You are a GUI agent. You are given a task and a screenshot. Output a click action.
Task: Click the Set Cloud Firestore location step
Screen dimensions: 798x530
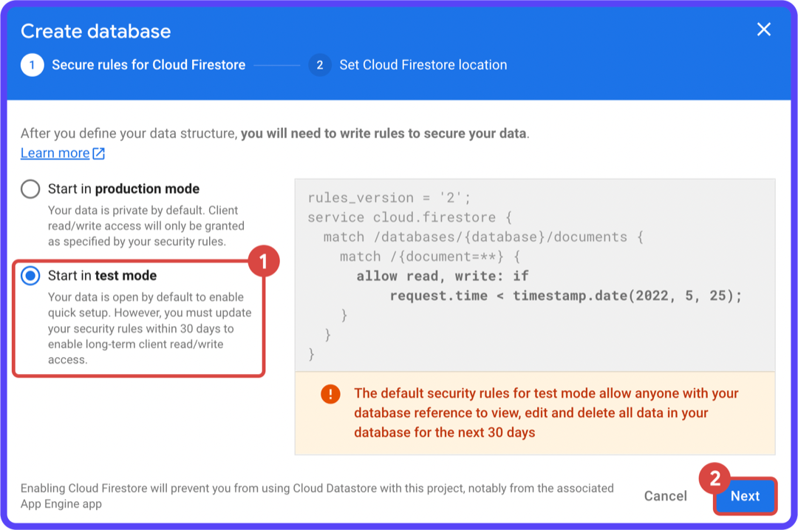coord(423,65)
